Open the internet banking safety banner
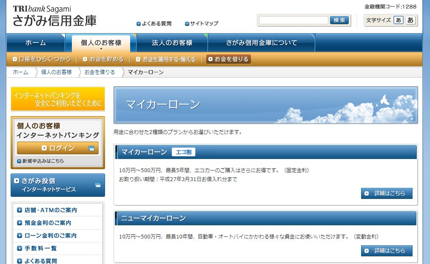This screenshot has height=264, width=430. click(x=58, y=99)
